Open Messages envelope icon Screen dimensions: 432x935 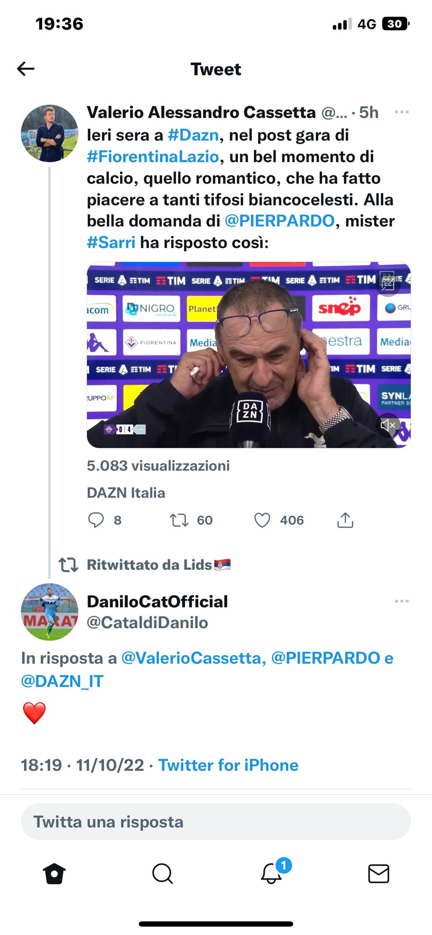379,874
